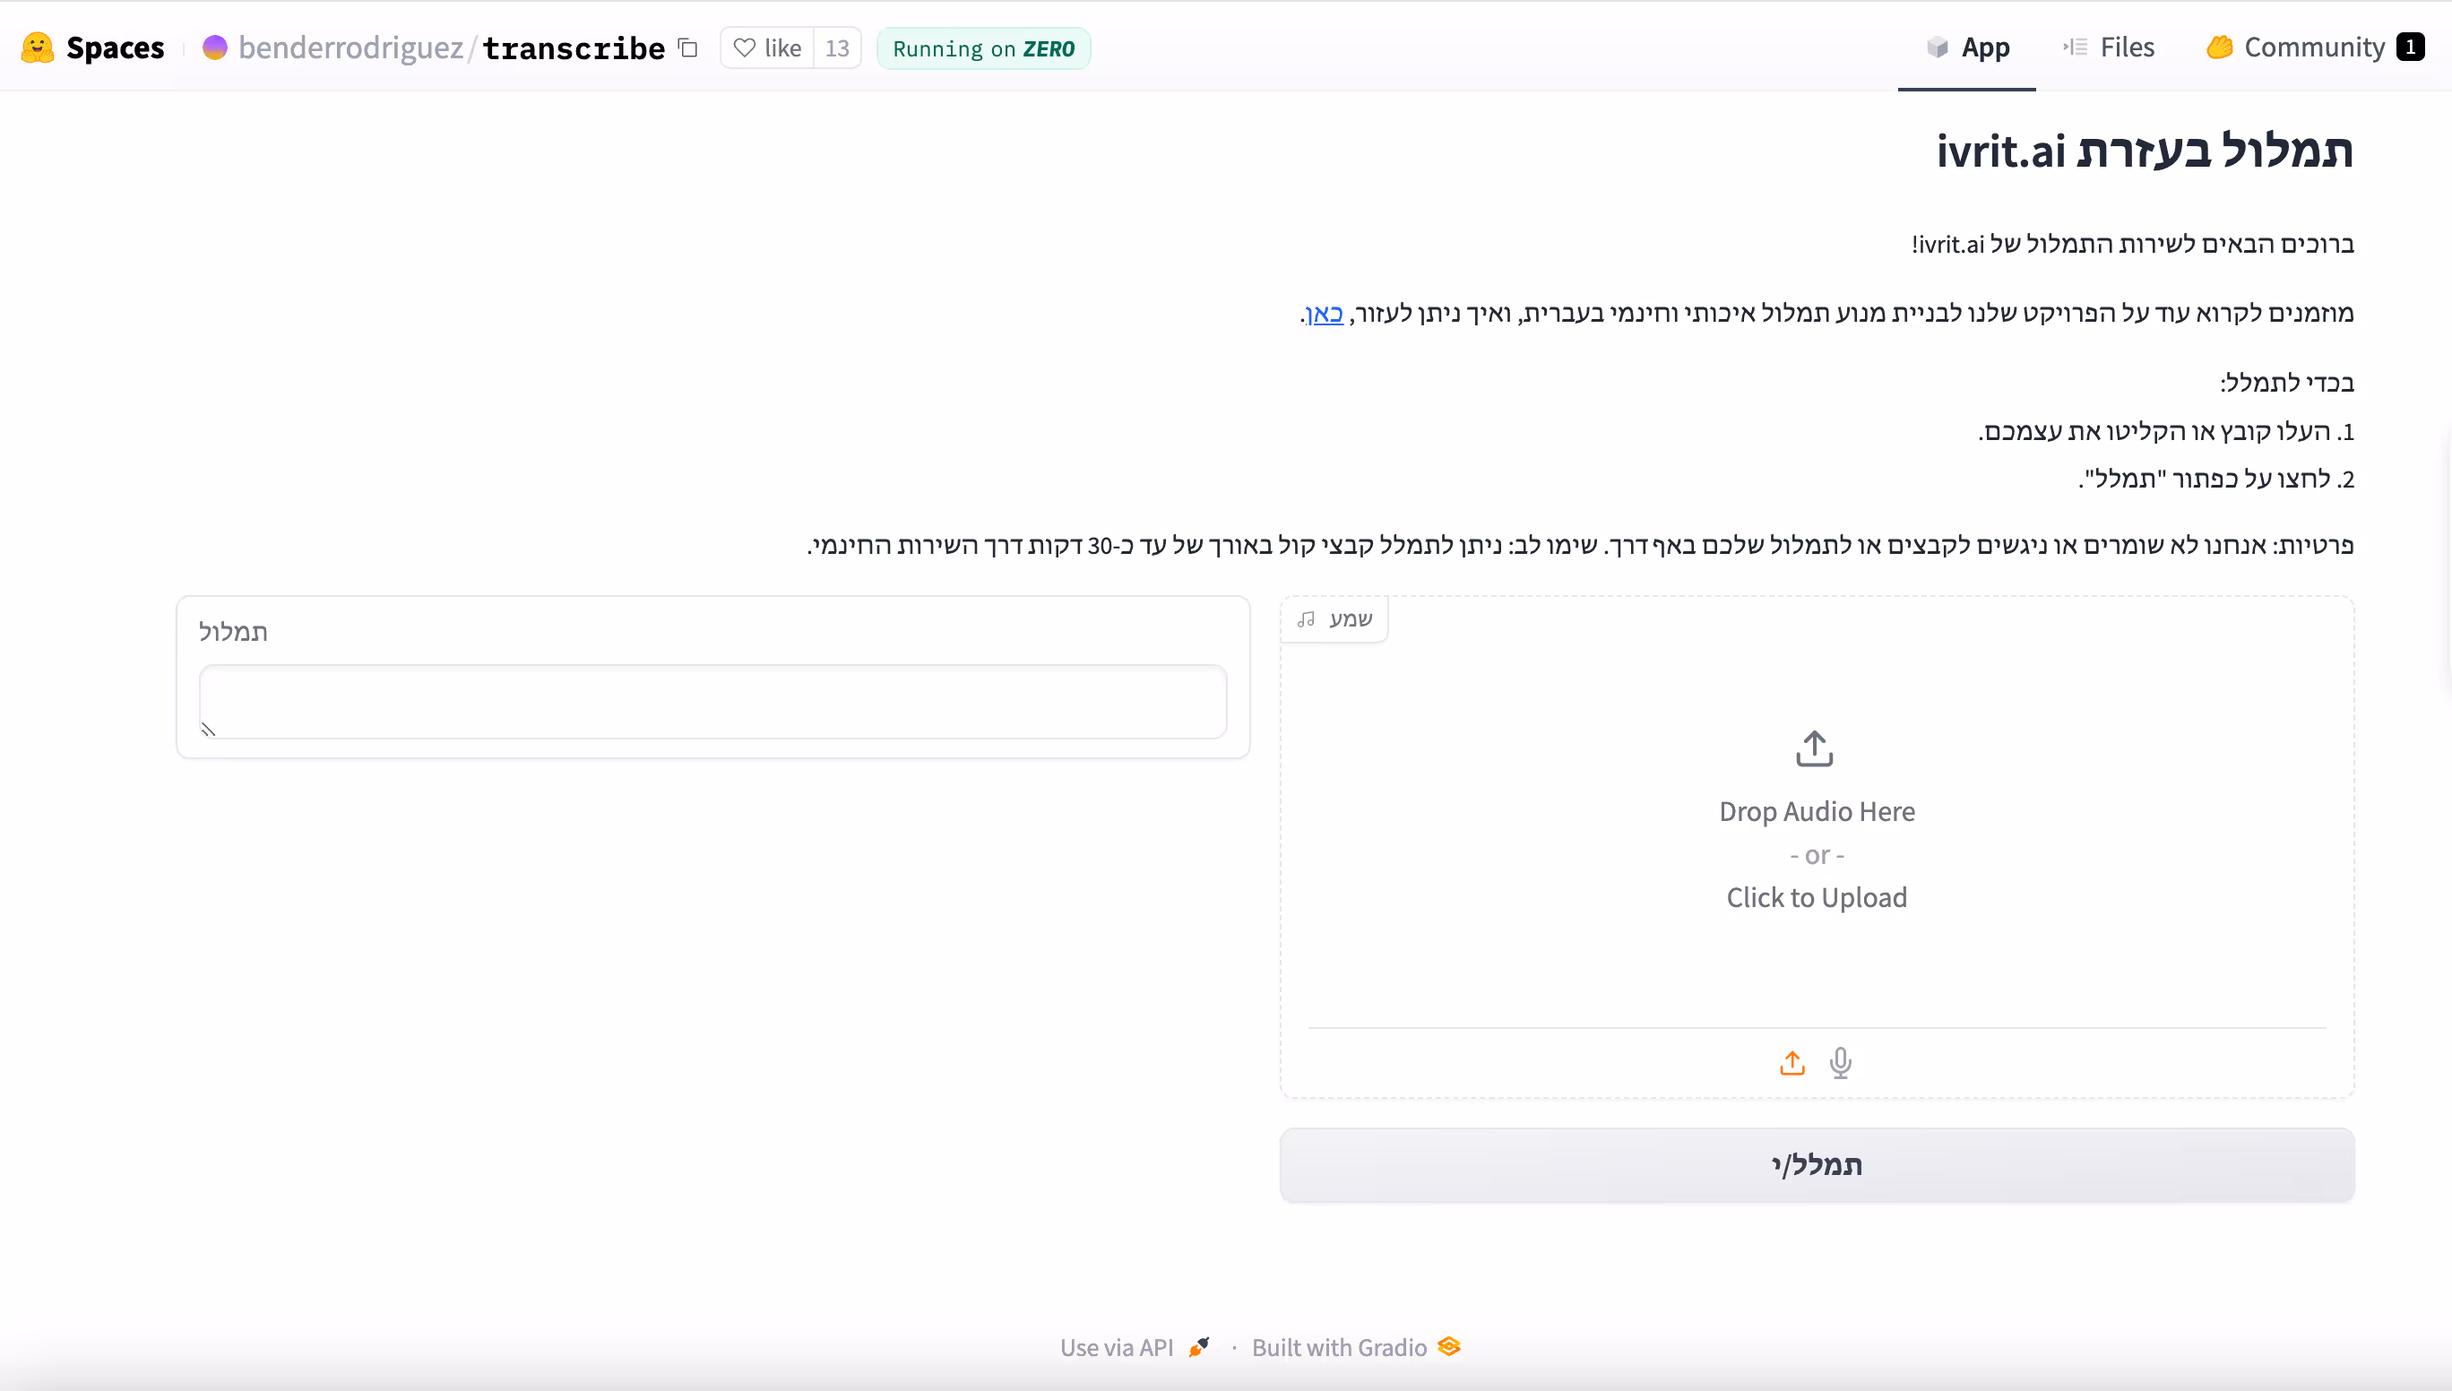
Task: Click 'Click to Upload' text
Action: tap(1817, 897)
